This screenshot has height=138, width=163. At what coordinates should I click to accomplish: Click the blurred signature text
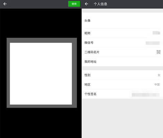pos(146,95)
